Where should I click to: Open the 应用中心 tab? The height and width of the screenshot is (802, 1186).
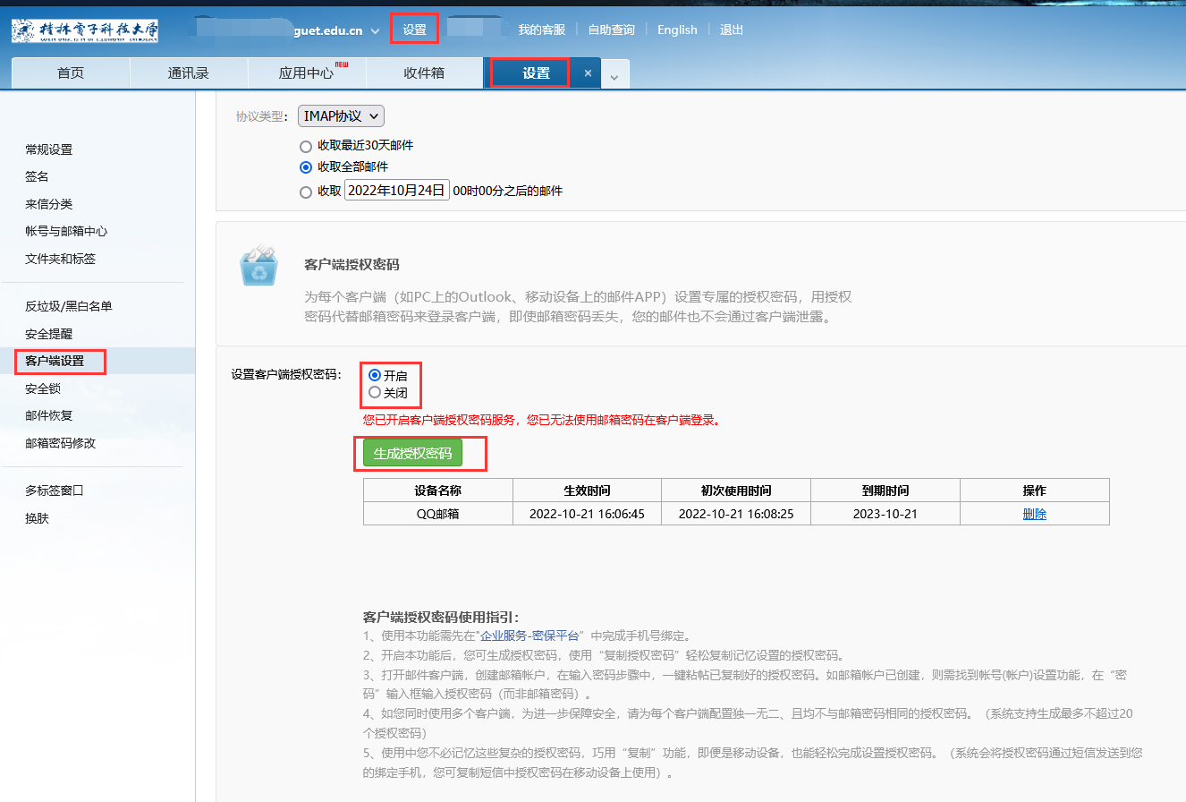point(306,73)
